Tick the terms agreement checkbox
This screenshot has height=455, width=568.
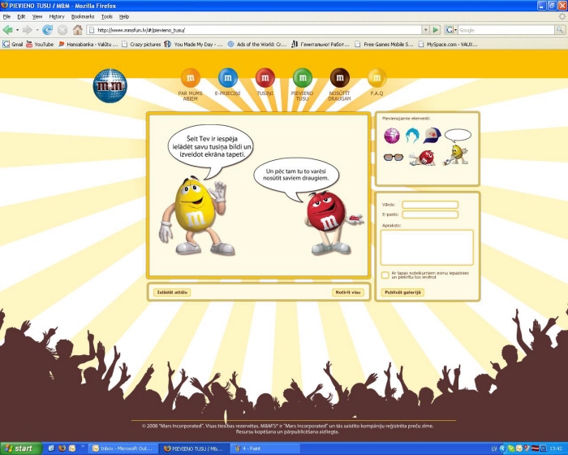[385, 275]
